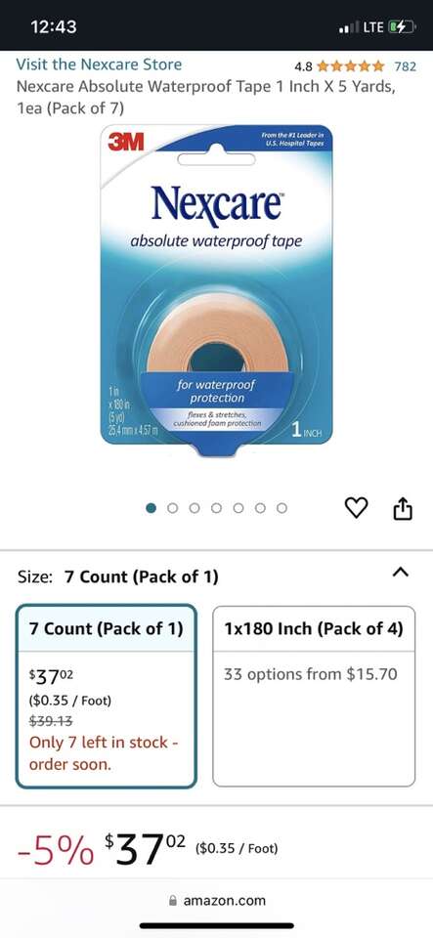433x938 pixels.
Task: Tap the Nexcare tape product image
Action: click(x=217, y=291)
